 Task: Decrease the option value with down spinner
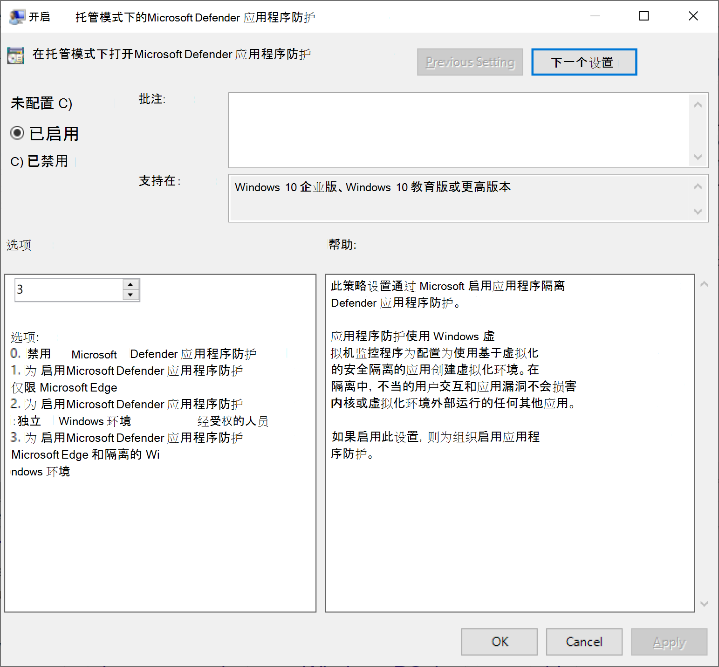tap(130, 295)
